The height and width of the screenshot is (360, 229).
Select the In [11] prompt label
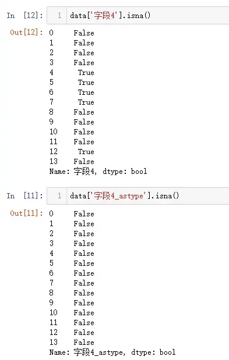coord(24,196)
